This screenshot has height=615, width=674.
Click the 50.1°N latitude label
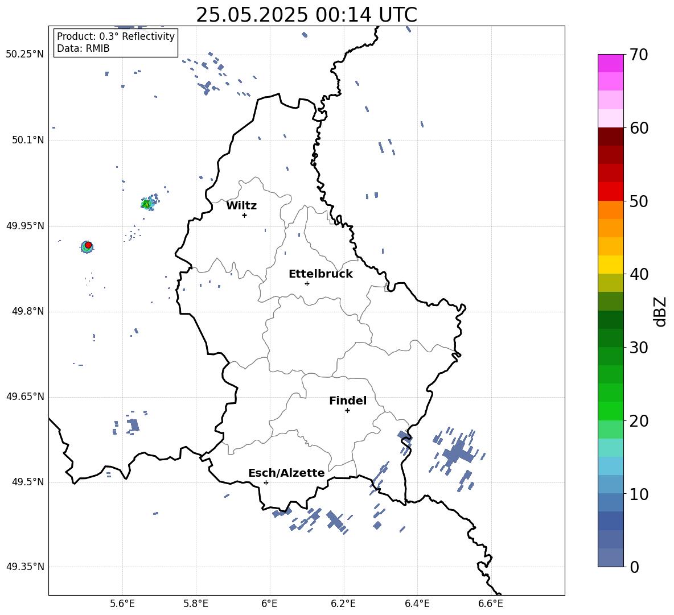28,141
